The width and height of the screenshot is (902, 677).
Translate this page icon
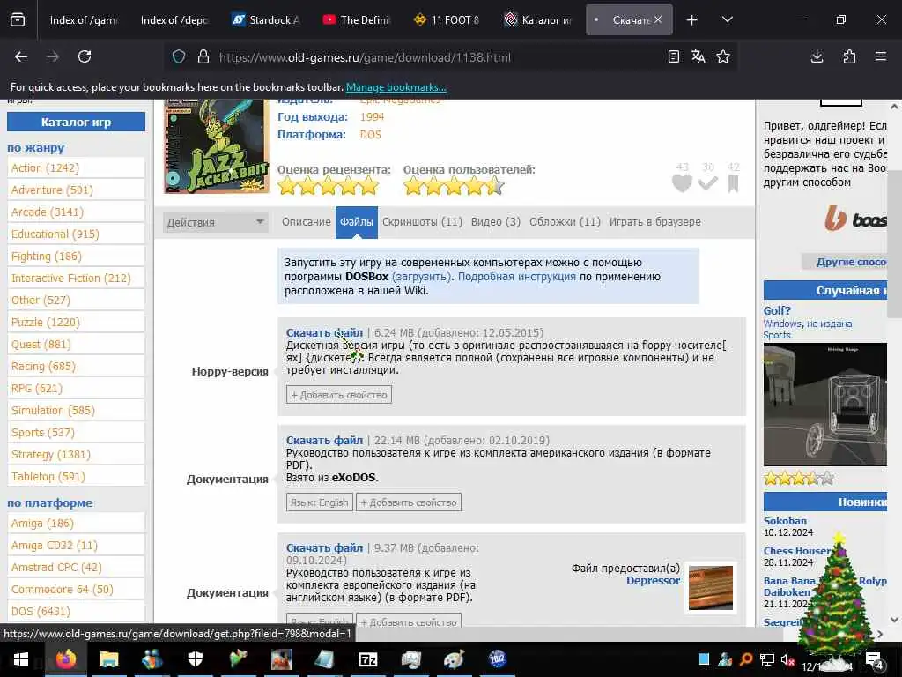coord(699,56)
